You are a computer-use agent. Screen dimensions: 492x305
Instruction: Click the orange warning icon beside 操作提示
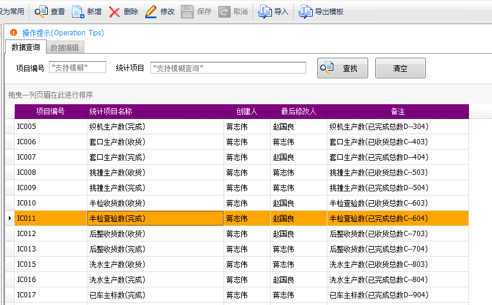coord(14,32)
